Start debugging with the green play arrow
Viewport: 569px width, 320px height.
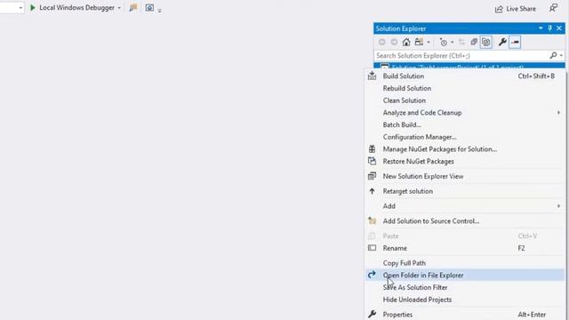point(32,8)
